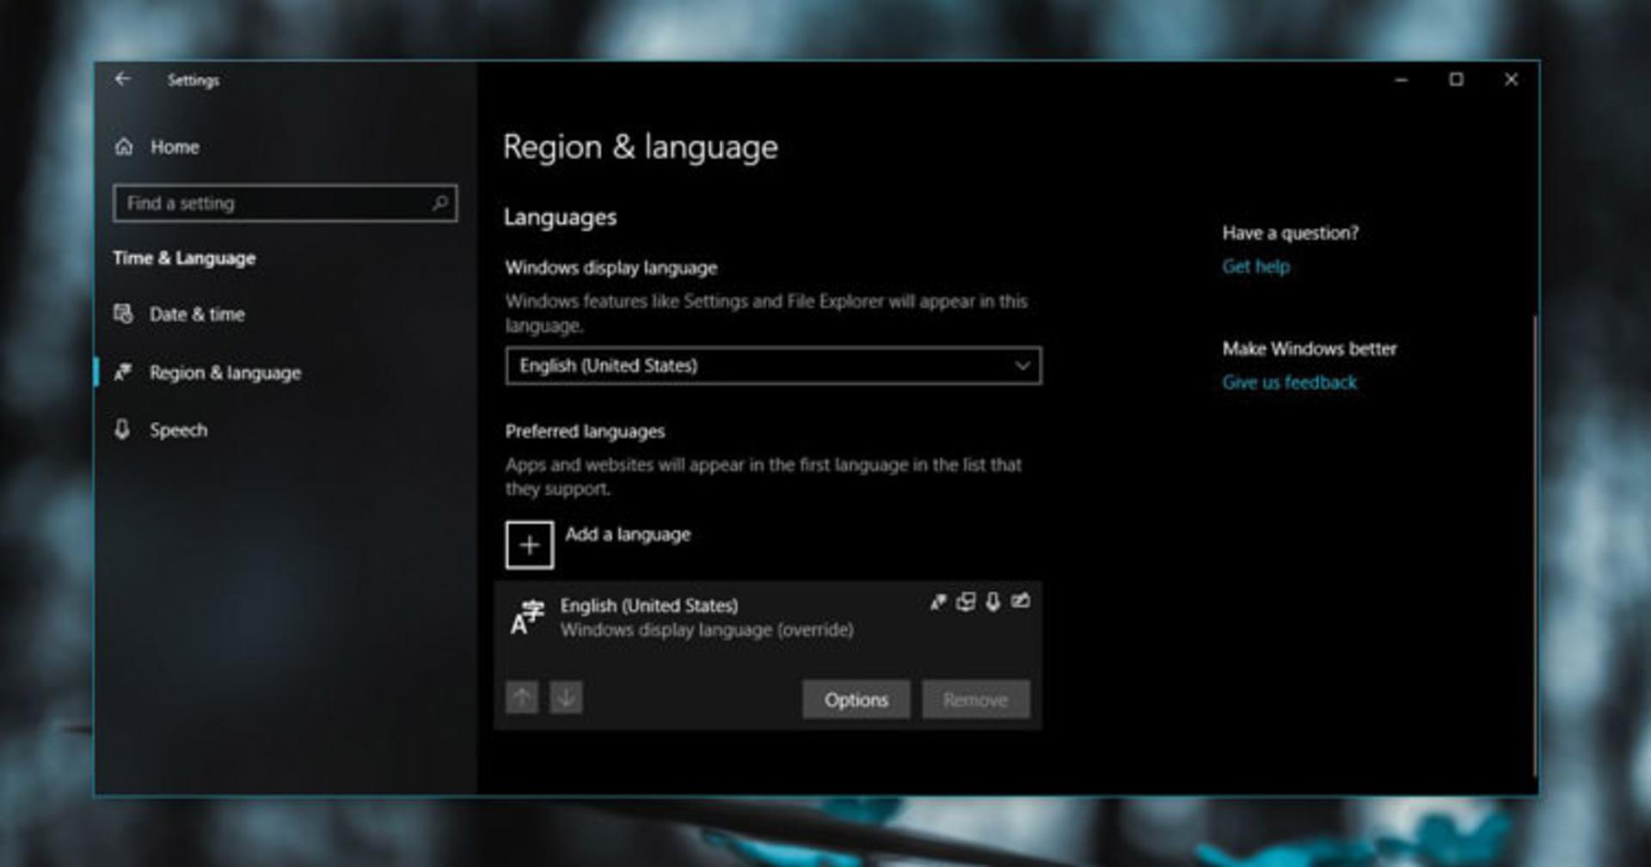Click the search magnifier icon
The height and width of the screenshot is (867, 1651).
pyautogui.click(x=440, y=203)
